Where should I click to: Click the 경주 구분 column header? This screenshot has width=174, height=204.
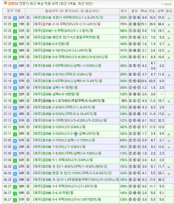click(x=13, y=11)
